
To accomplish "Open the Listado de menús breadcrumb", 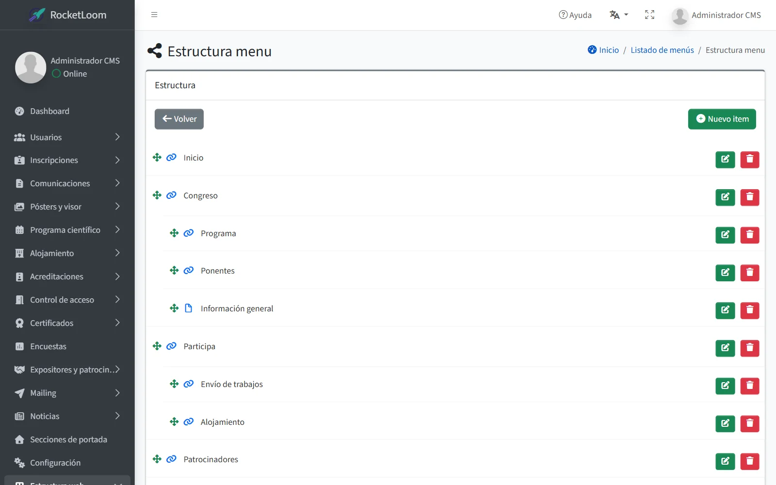I will coord(662,50).
